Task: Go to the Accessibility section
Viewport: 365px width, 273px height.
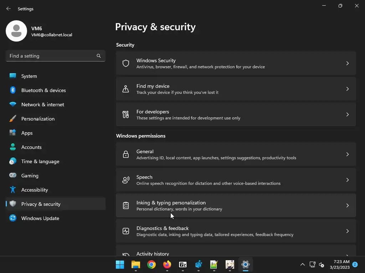Action: pos(35,190)
